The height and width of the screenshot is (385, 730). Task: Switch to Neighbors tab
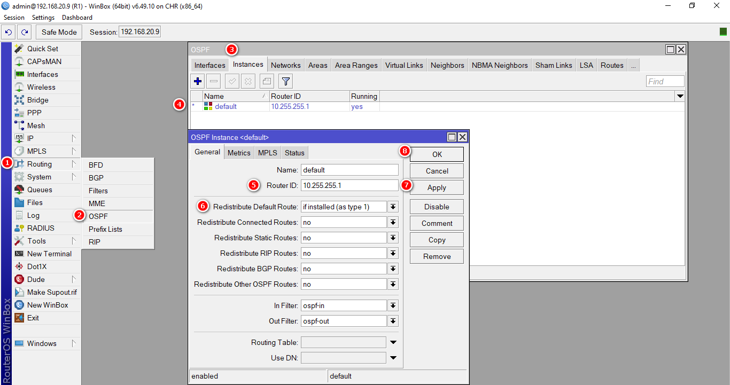click(447, 65)
